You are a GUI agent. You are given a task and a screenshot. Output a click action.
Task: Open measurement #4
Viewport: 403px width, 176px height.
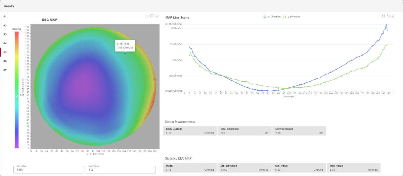[5, 43]
